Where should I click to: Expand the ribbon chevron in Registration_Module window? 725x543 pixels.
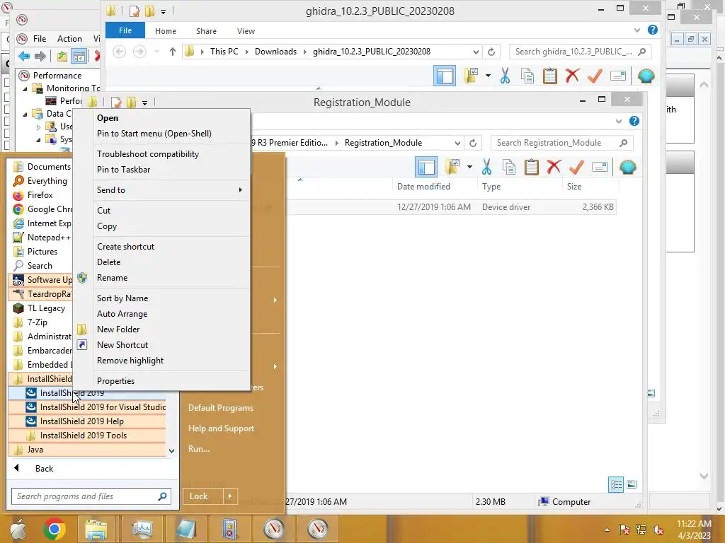[x=619, y=121]
